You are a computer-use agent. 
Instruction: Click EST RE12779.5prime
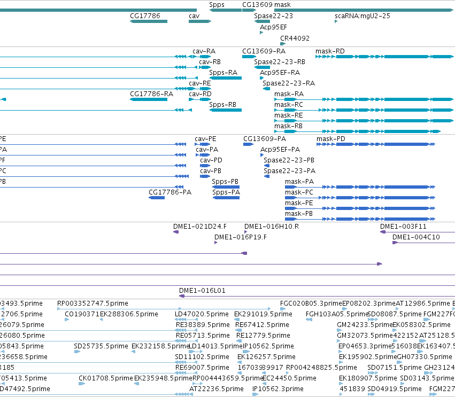tap(263, 336)
